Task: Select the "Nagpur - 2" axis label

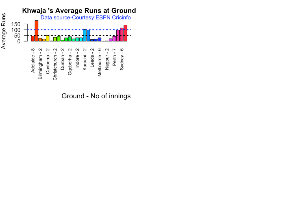Action: [107, 59]
